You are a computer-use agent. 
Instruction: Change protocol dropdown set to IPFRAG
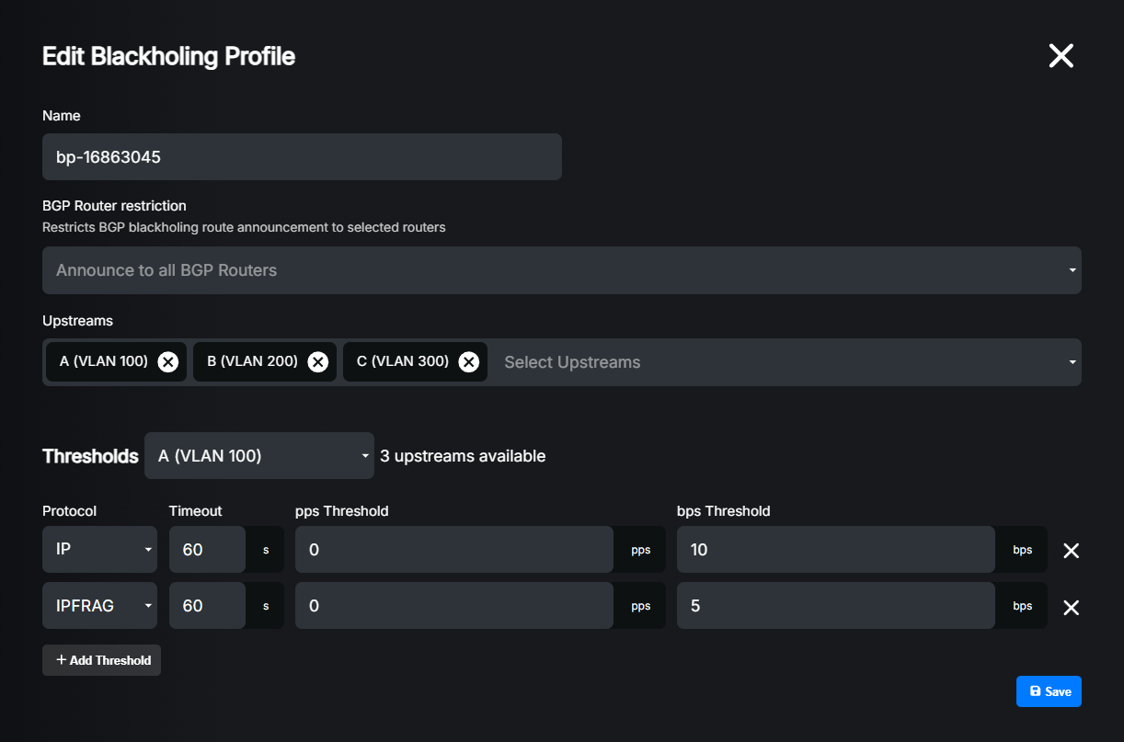99,606
